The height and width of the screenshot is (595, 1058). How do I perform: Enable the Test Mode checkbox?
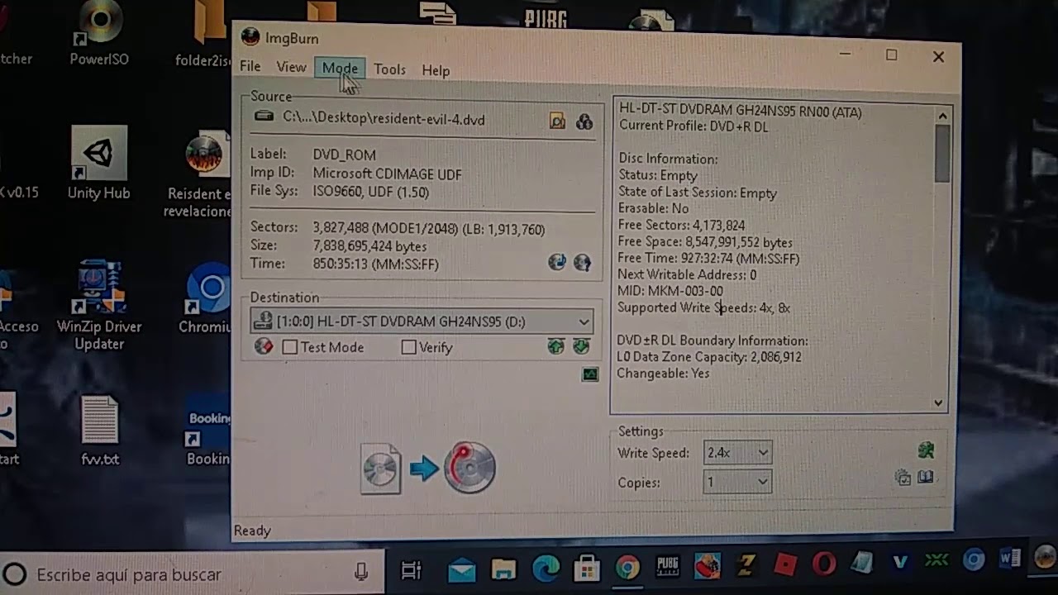(x=289, y=347)
